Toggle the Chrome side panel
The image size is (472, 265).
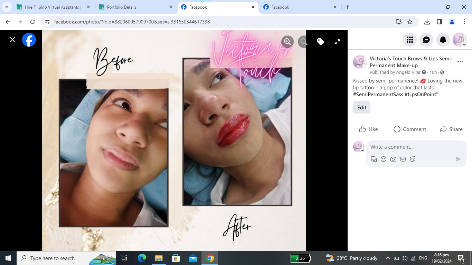(440, 22)
